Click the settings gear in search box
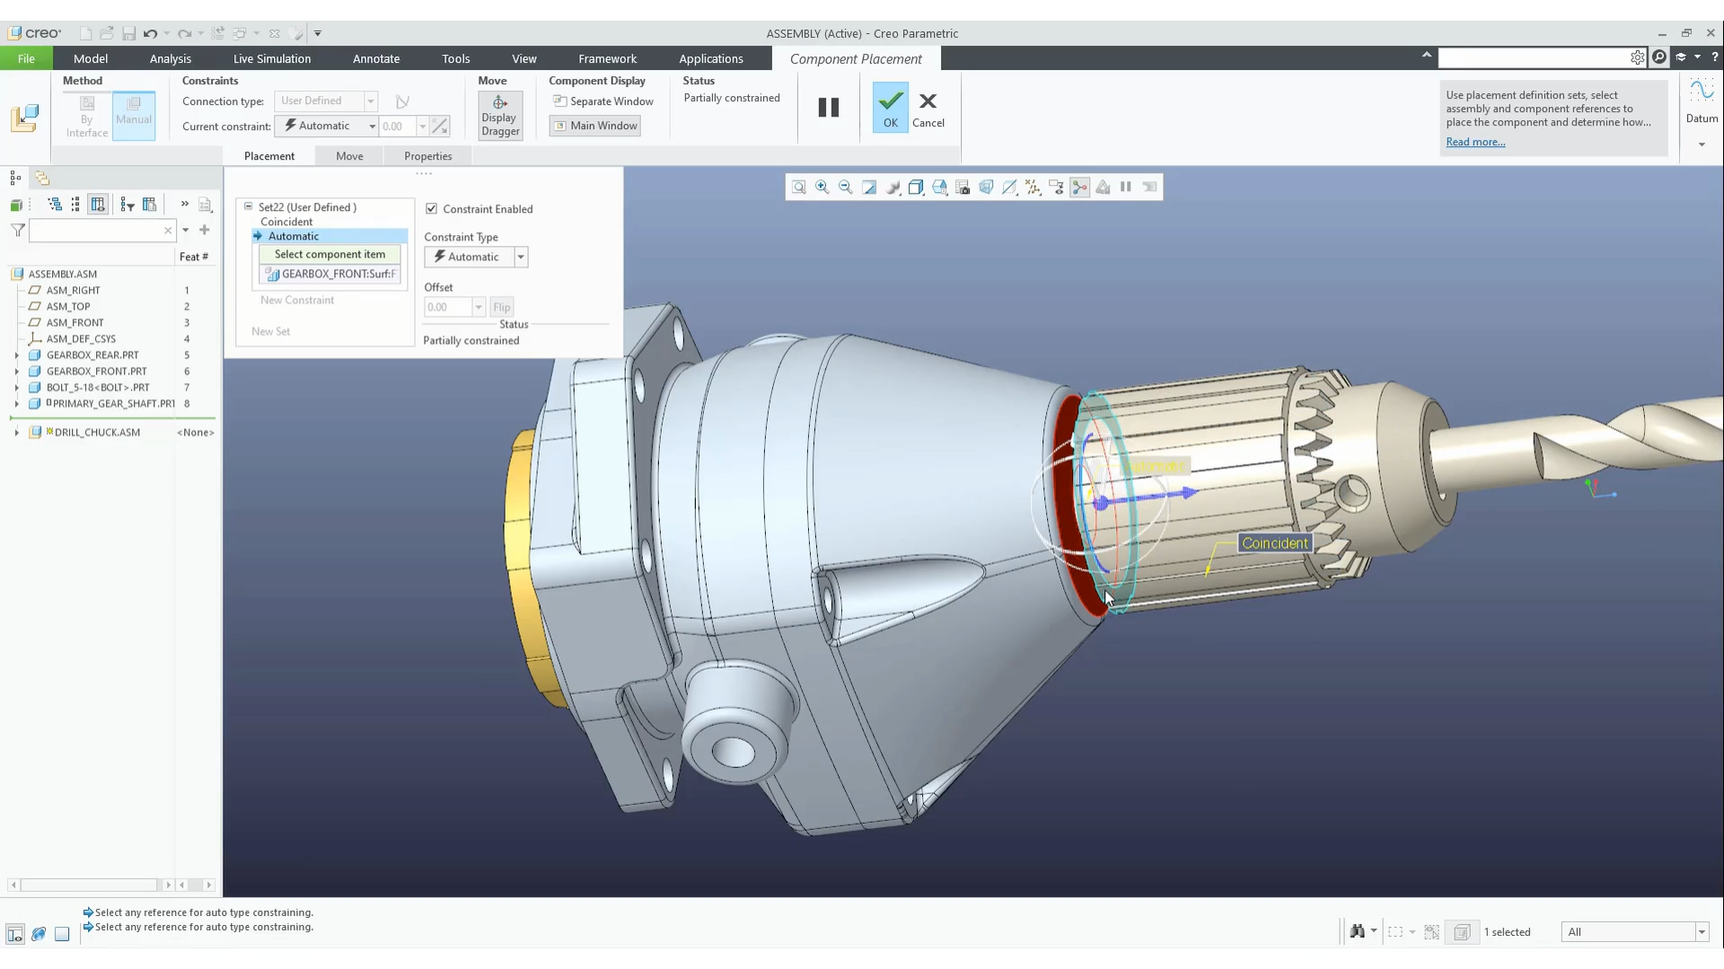1724x969 pixels. pos(1638,57)
